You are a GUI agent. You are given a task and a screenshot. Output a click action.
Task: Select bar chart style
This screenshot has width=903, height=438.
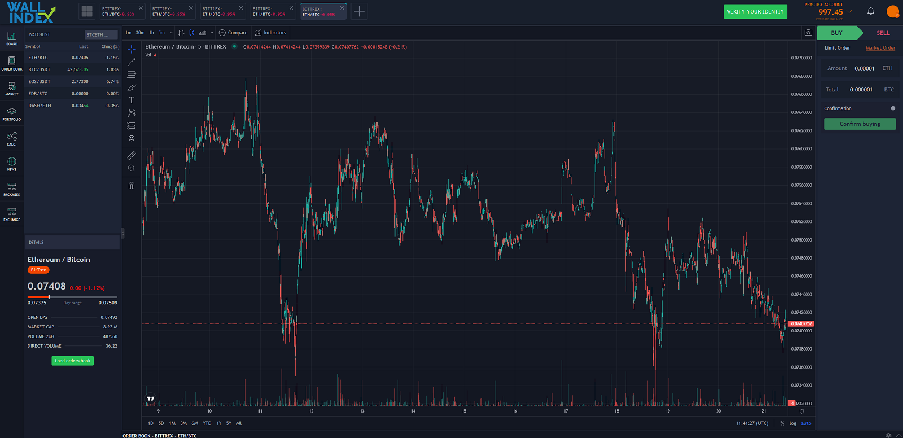181,33
